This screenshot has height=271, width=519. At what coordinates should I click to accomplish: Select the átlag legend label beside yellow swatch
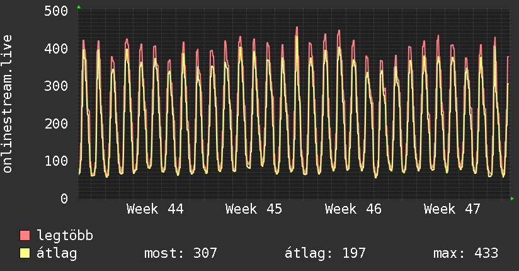pos(57,253)
